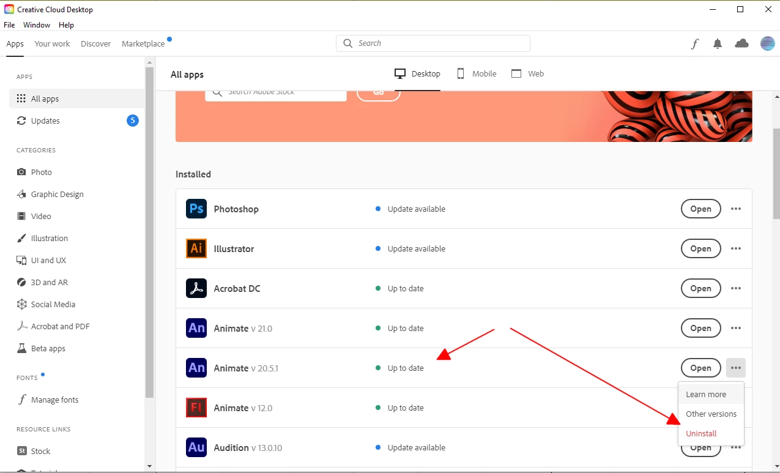Click Open button for Illustrator
This screenshot has height=473, width=780.
(700, 248)
